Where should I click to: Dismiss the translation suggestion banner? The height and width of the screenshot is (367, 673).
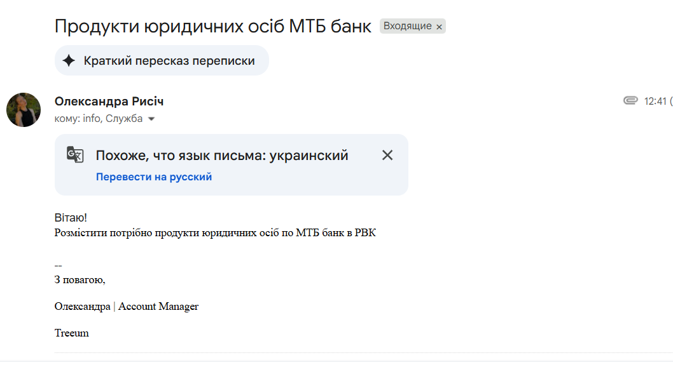tap(387, 155)
